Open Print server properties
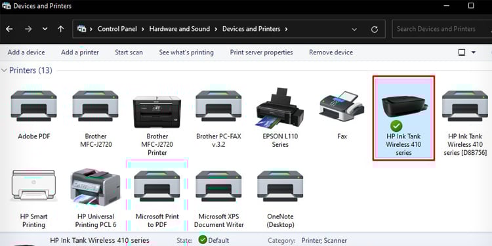 [x=261, y=52]
